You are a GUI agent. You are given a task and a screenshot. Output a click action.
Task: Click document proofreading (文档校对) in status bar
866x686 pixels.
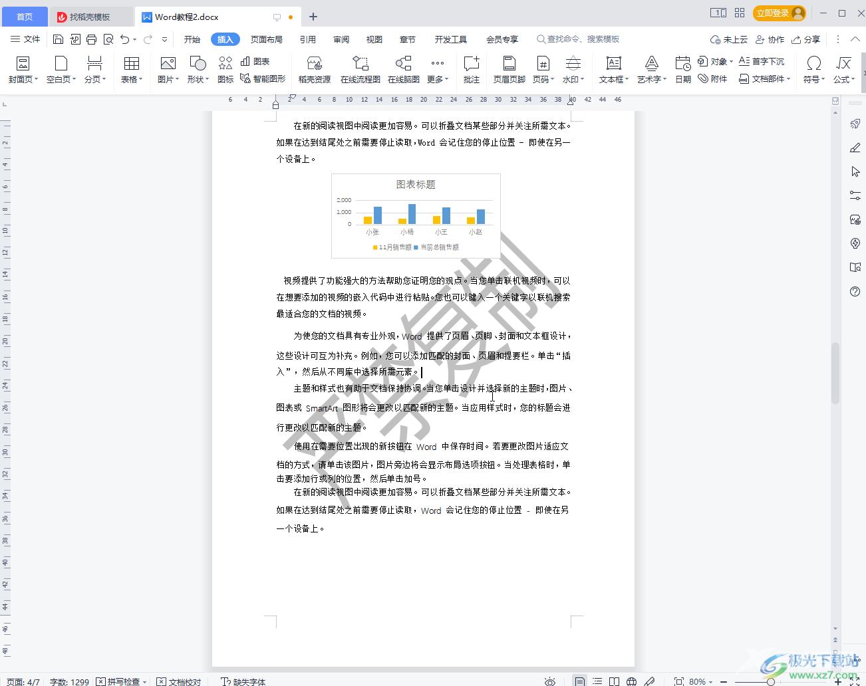[x=179, y=681]
